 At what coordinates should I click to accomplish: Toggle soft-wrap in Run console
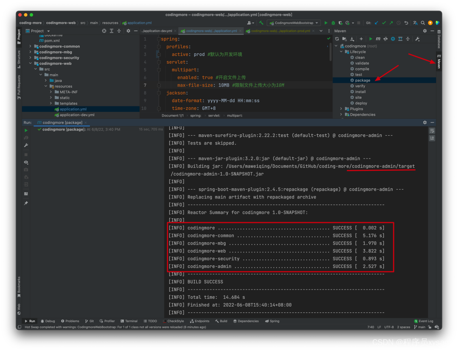point(432,131)
